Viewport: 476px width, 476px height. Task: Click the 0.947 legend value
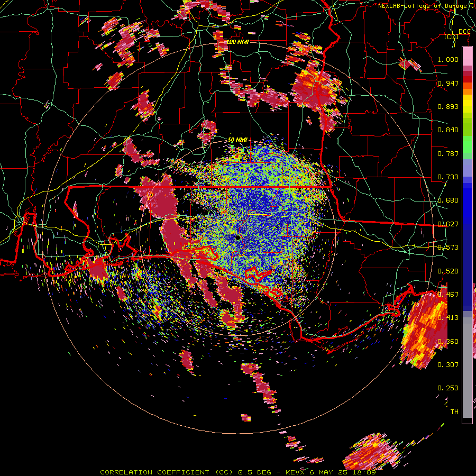[x=448, y=83]
